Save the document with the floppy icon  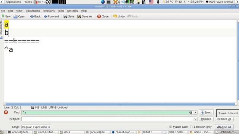(x=69, y=16)
